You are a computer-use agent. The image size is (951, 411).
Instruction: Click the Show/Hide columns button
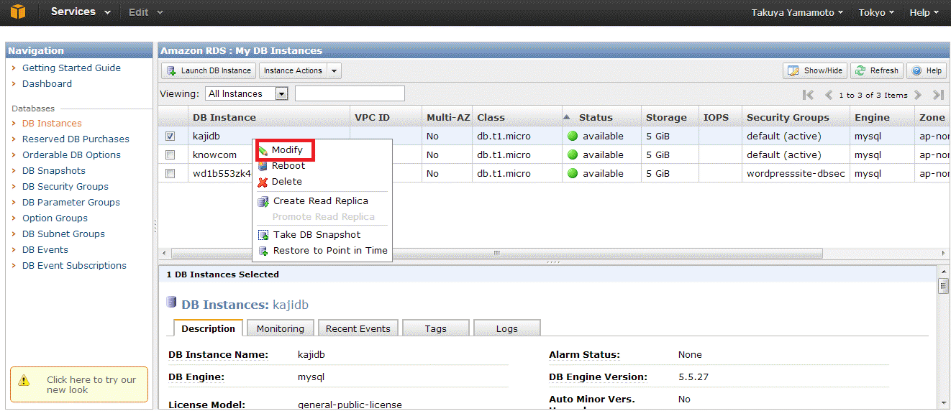coord(815,70)
